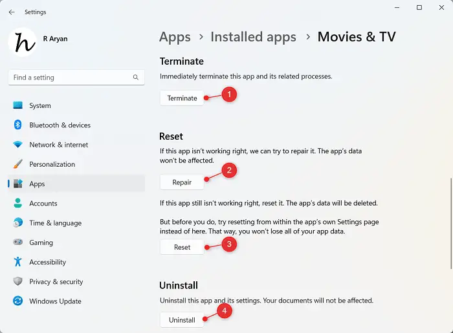The width and height of the screenshot is (453, 333).
Task: Click the back arrow in title bar
Action: coord(12,12)
